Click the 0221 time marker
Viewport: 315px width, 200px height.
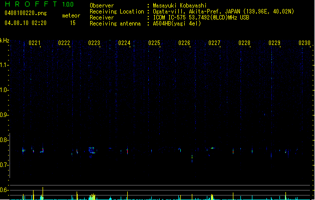35,43
